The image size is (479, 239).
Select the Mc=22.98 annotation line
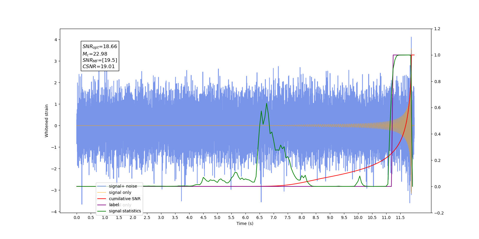point(95,54)
